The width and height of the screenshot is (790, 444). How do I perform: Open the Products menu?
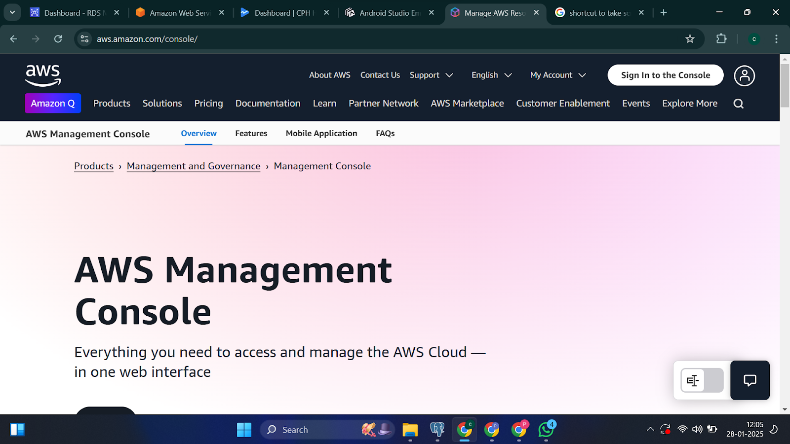click(112, 103)
